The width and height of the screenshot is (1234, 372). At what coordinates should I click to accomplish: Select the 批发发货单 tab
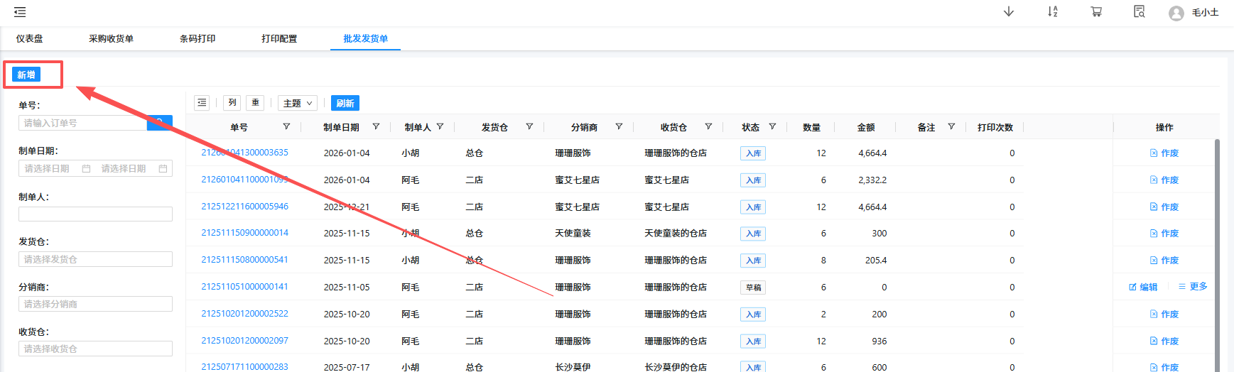click(365, 38)
